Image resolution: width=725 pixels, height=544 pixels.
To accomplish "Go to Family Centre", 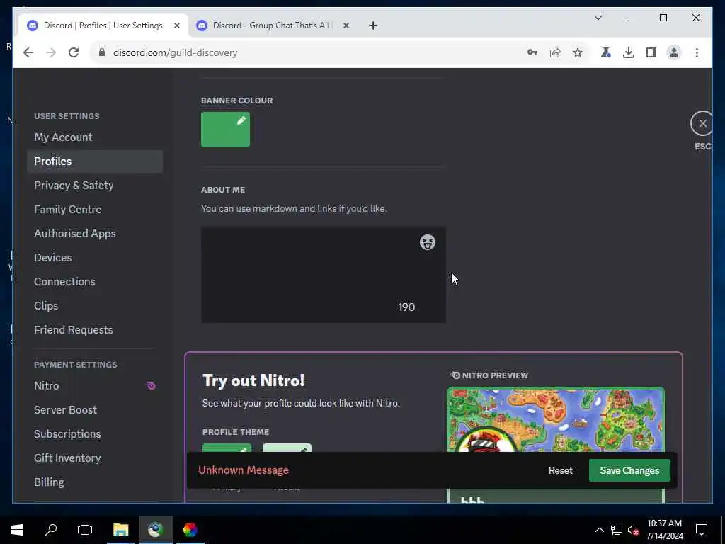I will click(x=95, y=210).
